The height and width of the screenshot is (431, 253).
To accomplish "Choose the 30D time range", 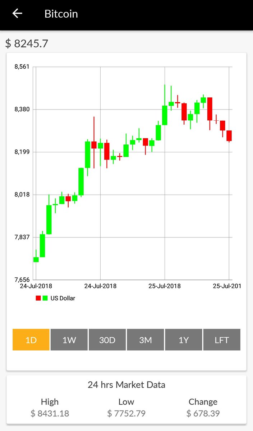I will tap(107, 340).
